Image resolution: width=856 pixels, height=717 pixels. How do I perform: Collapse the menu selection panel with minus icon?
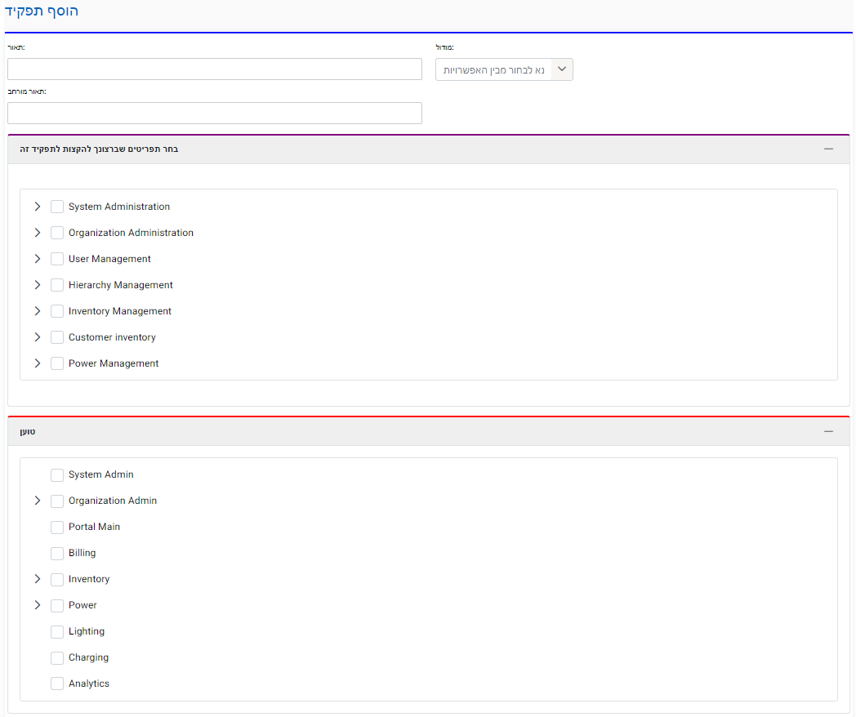(828, 149)
